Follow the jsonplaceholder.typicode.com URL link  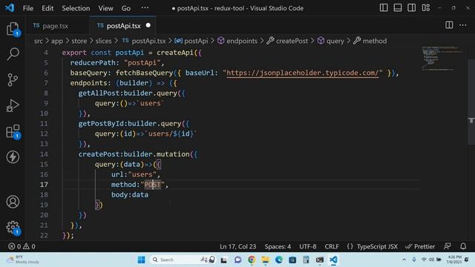(x=302, y=73)
